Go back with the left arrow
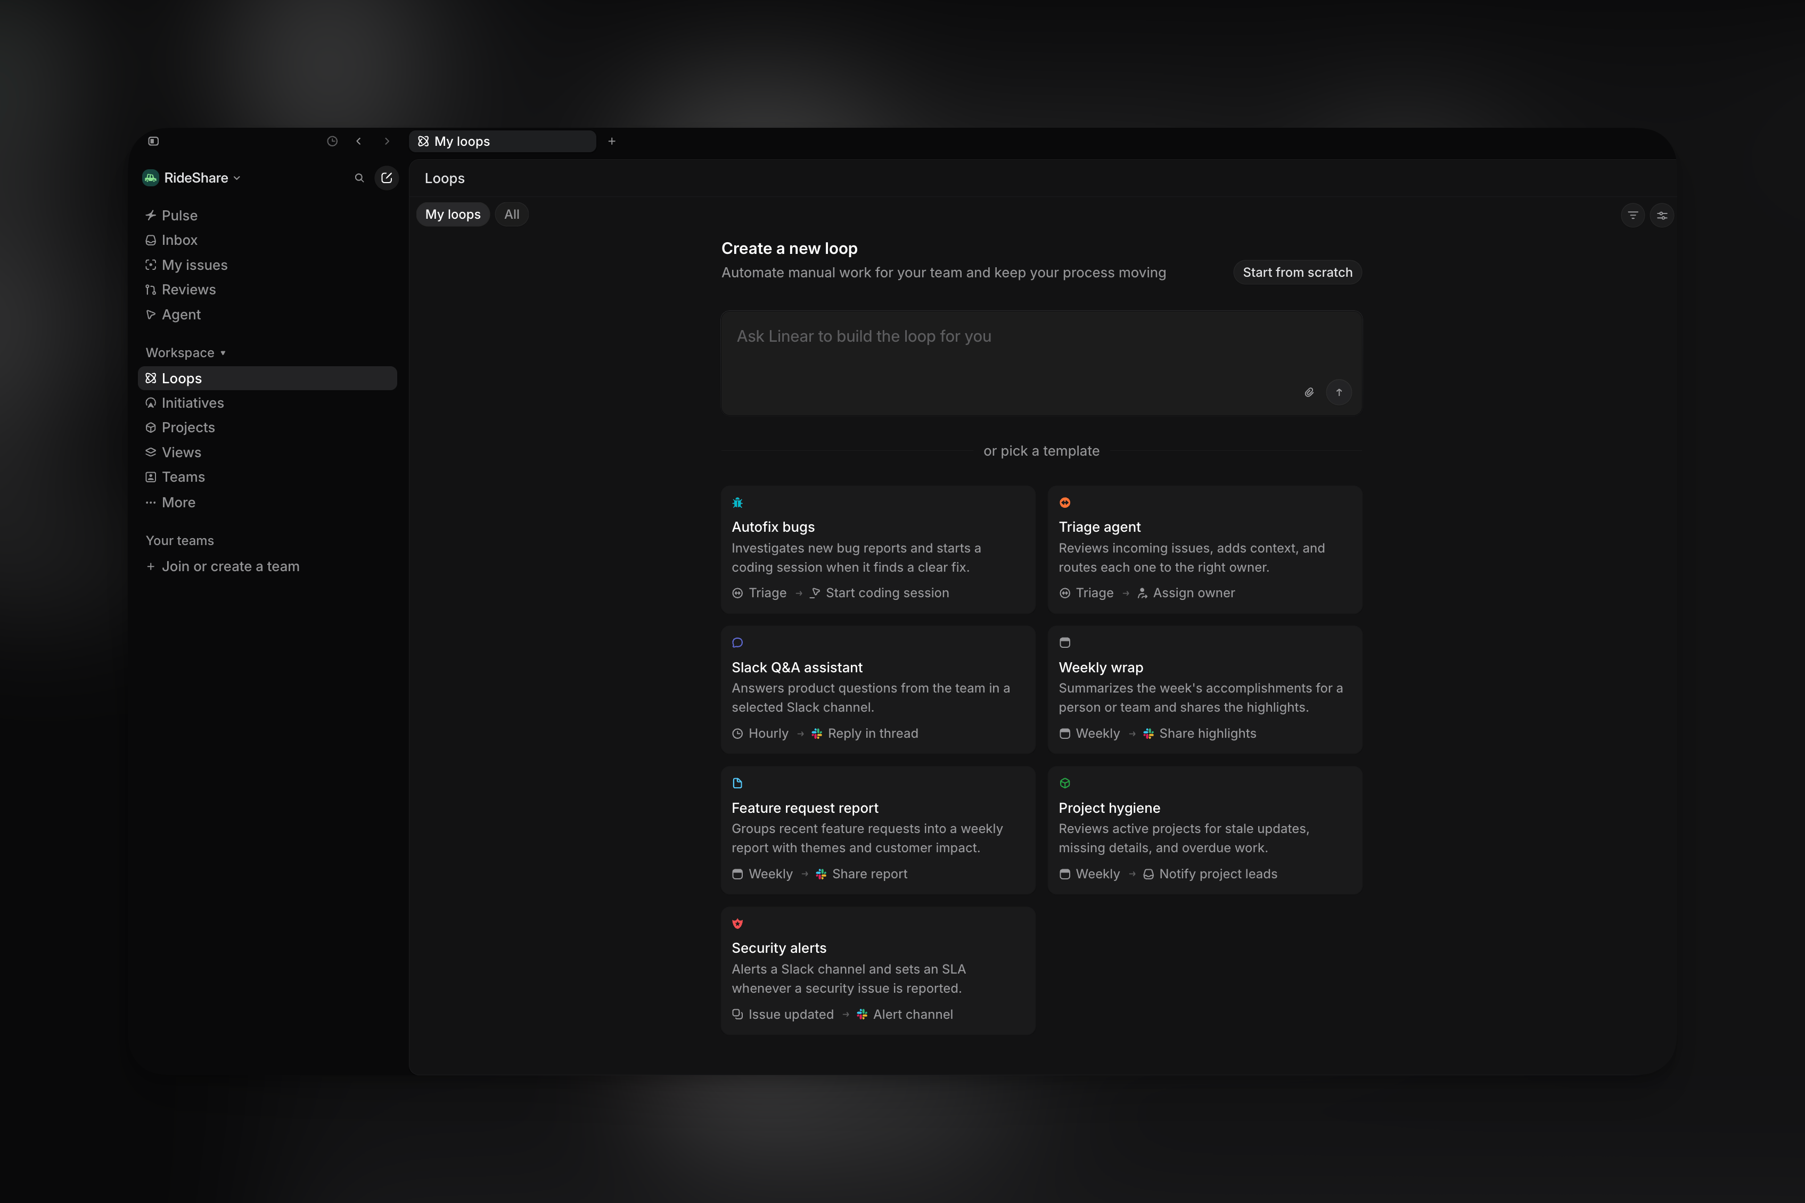Image resolution: width=1805 pixels, height=1203 pixels. click(x=358, y=141)
